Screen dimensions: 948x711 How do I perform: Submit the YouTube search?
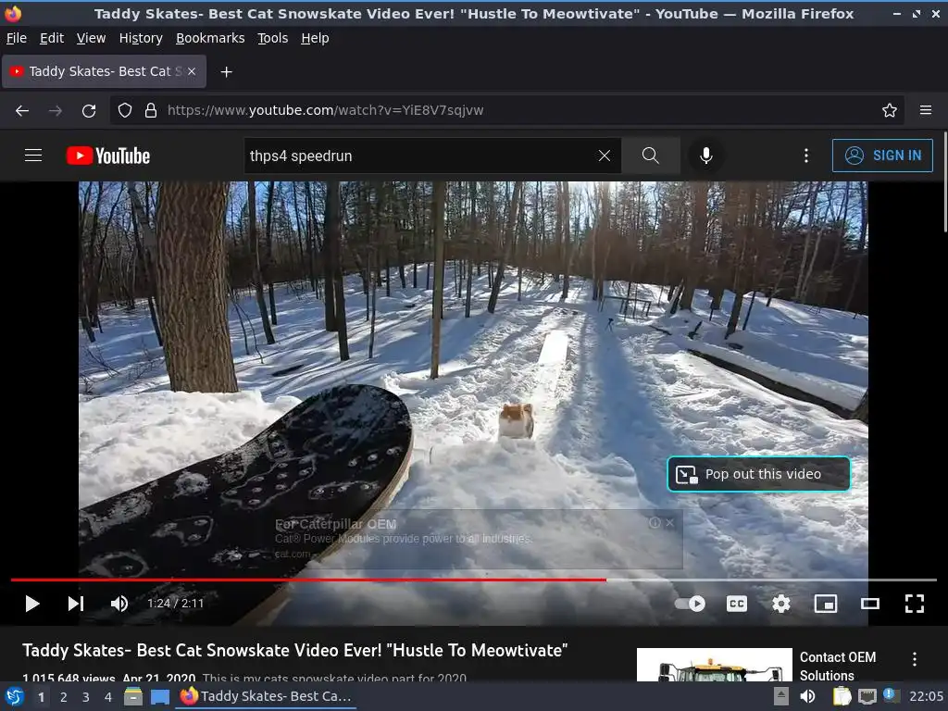point(651,156)
